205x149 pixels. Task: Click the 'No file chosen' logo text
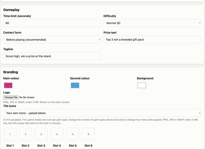(27, 97)
